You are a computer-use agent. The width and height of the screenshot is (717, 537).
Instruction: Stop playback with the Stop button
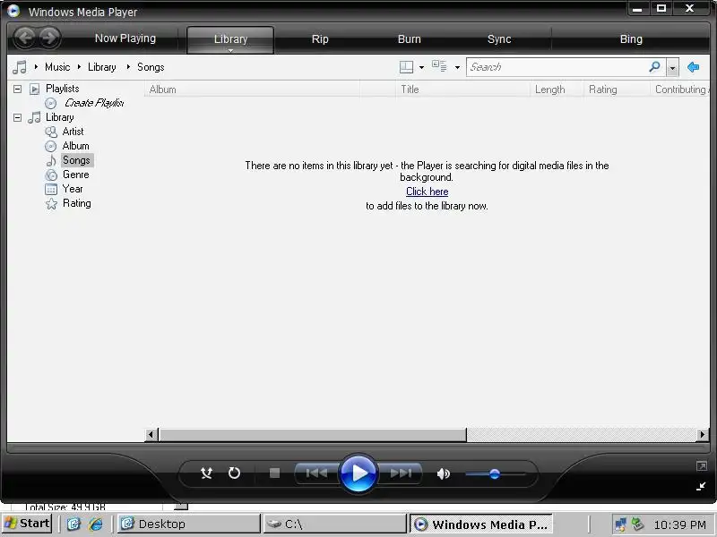(274, 473)
